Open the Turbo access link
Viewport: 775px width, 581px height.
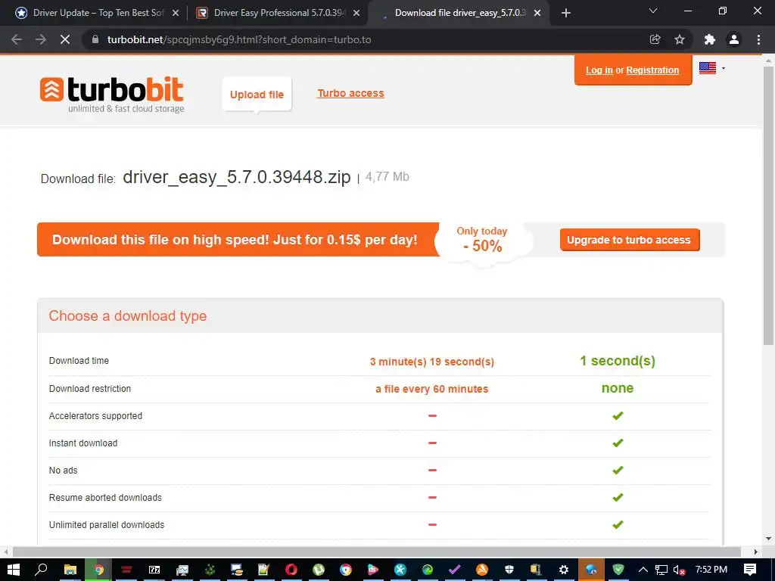click(351, 93)
